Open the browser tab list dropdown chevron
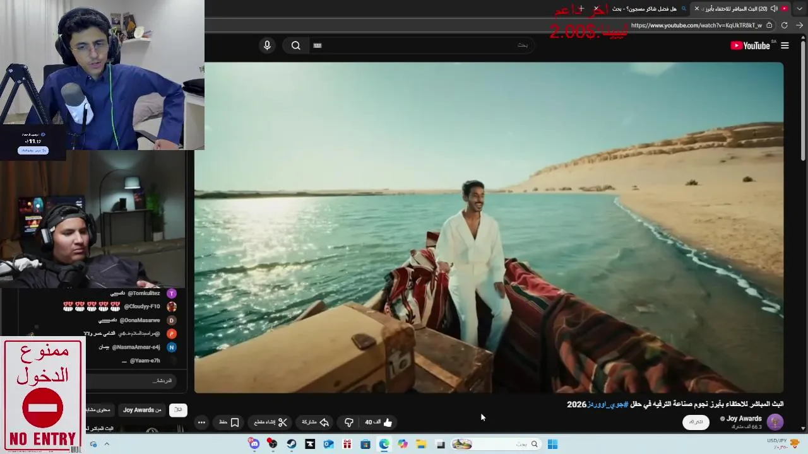 (800, 8)
